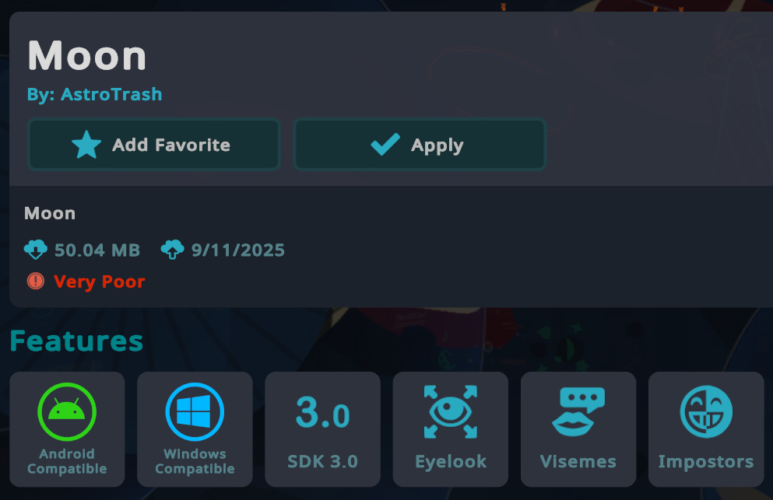773x500 pixels.
Task: Click the 9/11/2025 upload date text
Action: point(238,250)
